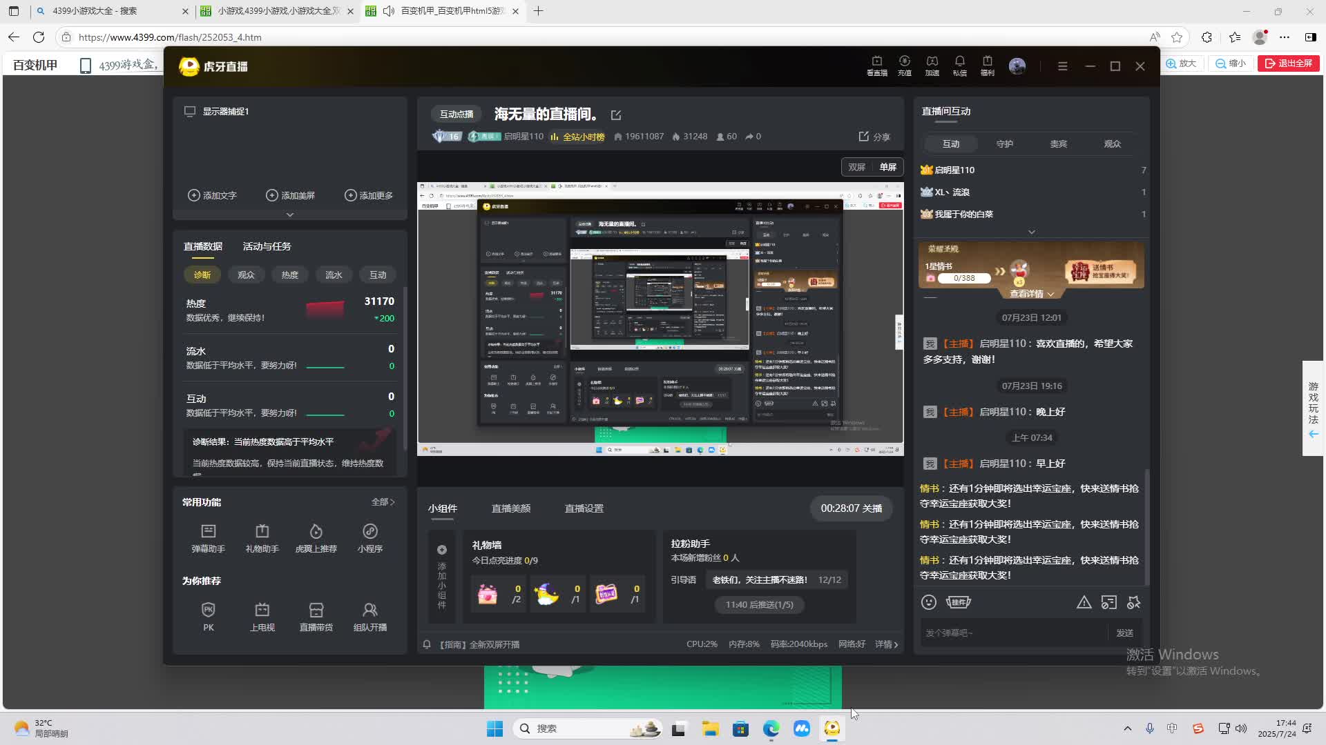This screenshot has height=745, width=1326.
Task: Open the 直播设置 tab
Action: coord(584,508)
